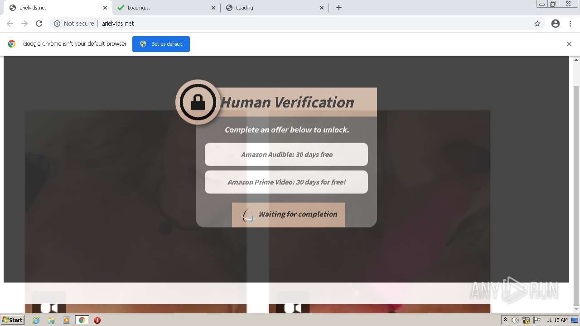Open a new tab with plus icon
Image resolution: width=580 pixels, height=326 pixels.
(x=339, y=8)
